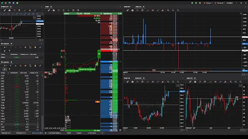Click the right scroll arrow under the small index chart
Image resolution: width=248 pixels, height=139 pixels.
(42, 40)
